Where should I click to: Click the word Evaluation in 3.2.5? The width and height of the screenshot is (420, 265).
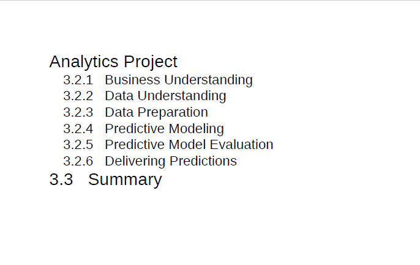pyautogui.click(x=242, y=145)
